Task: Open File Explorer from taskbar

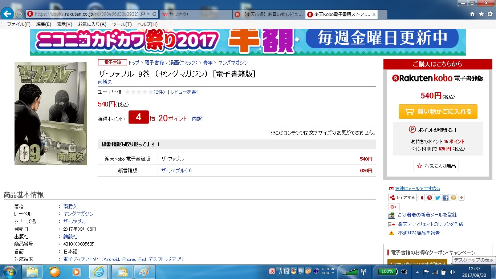Action: [x=32, y=272]
